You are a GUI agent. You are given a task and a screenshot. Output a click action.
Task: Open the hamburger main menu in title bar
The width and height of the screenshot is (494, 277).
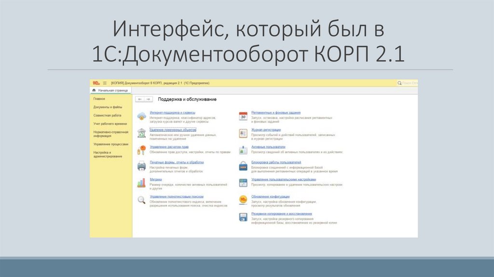(105, 83)
